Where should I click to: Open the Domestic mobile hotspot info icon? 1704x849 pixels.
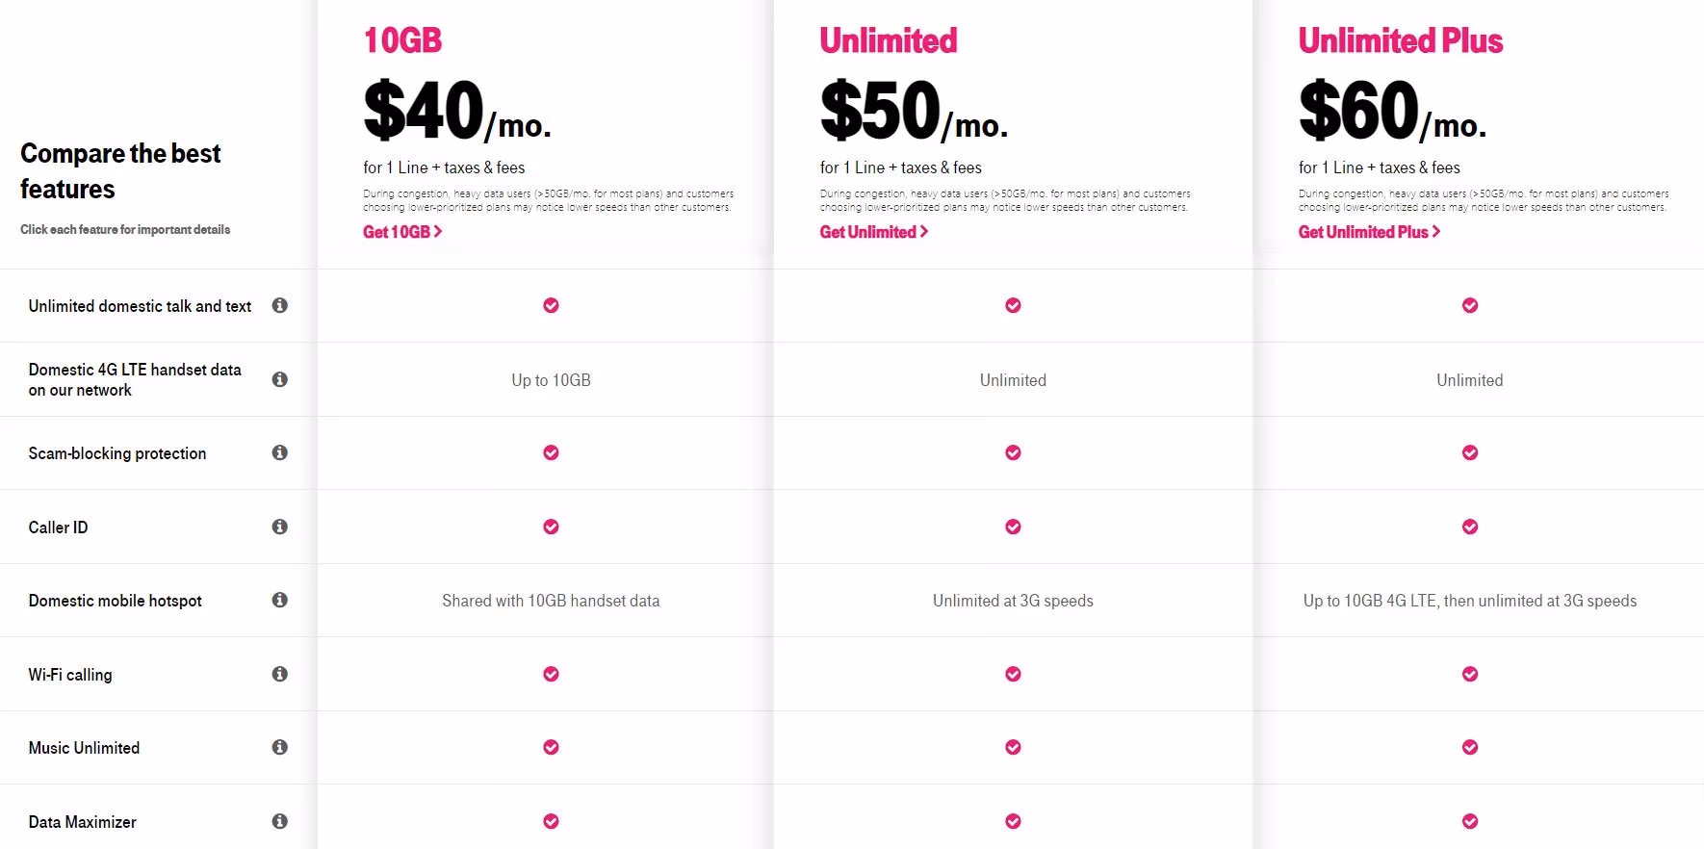click(280, 599)
